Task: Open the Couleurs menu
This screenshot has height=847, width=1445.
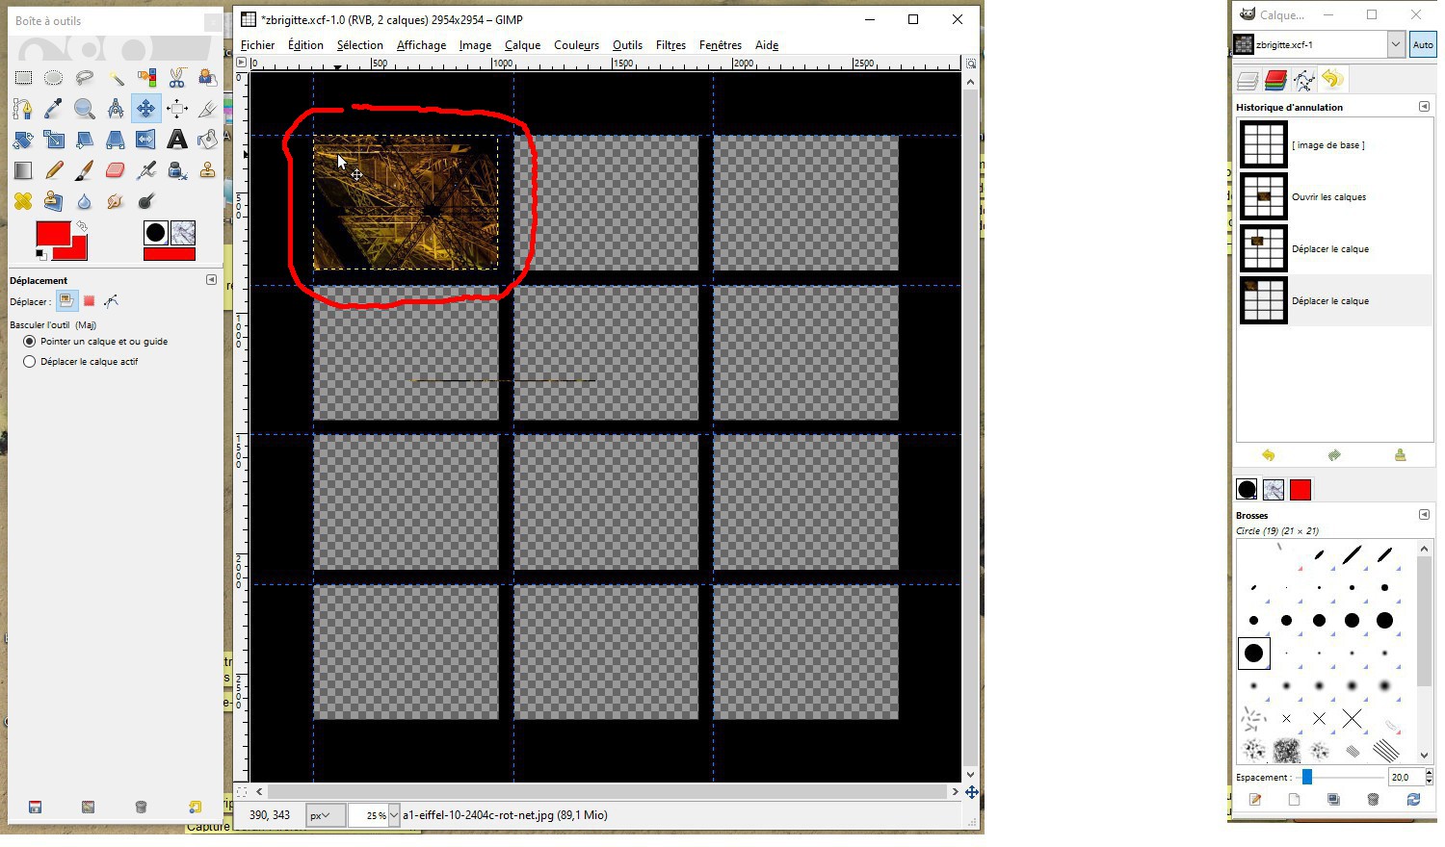Action: pyautogui.click(x=576, y=45)
